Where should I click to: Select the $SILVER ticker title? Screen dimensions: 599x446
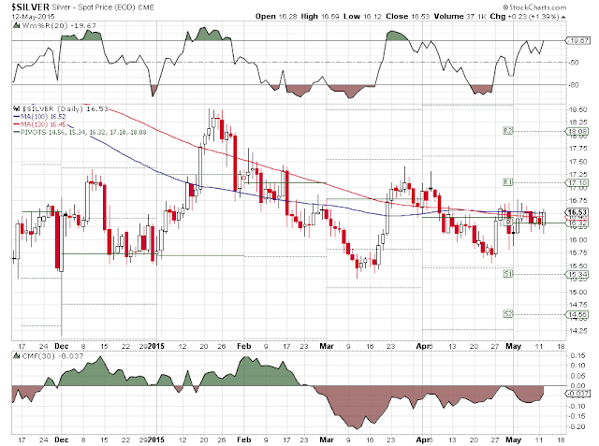point(31,7)
